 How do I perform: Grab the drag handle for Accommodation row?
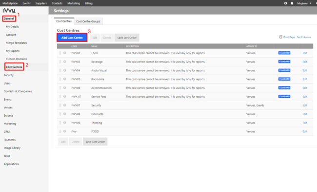click(60, 88)
